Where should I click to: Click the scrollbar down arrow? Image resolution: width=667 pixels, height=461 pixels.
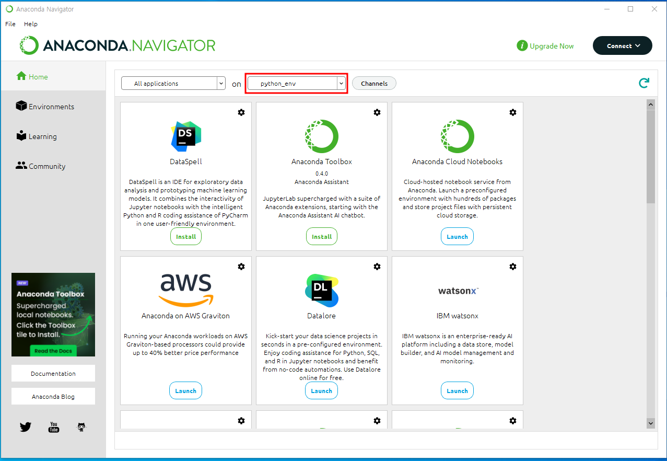click(x=651, y=423)
